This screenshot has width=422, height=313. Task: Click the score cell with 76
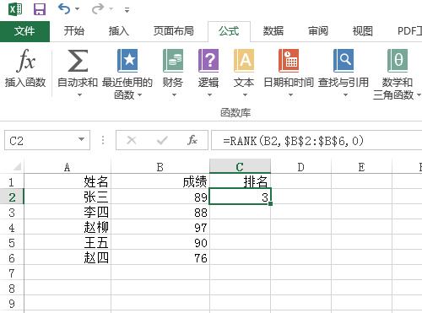[160, 257]
